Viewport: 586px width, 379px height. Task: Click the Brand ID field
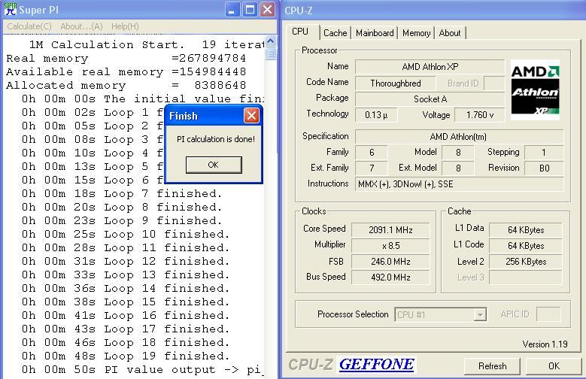(494, 83)
